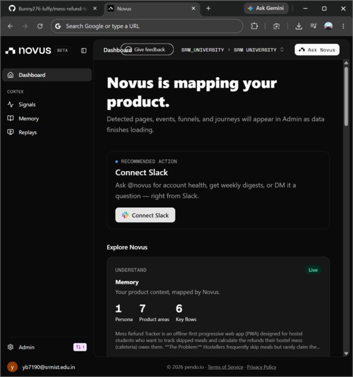Open the media controls icon

tap(313, 26)
